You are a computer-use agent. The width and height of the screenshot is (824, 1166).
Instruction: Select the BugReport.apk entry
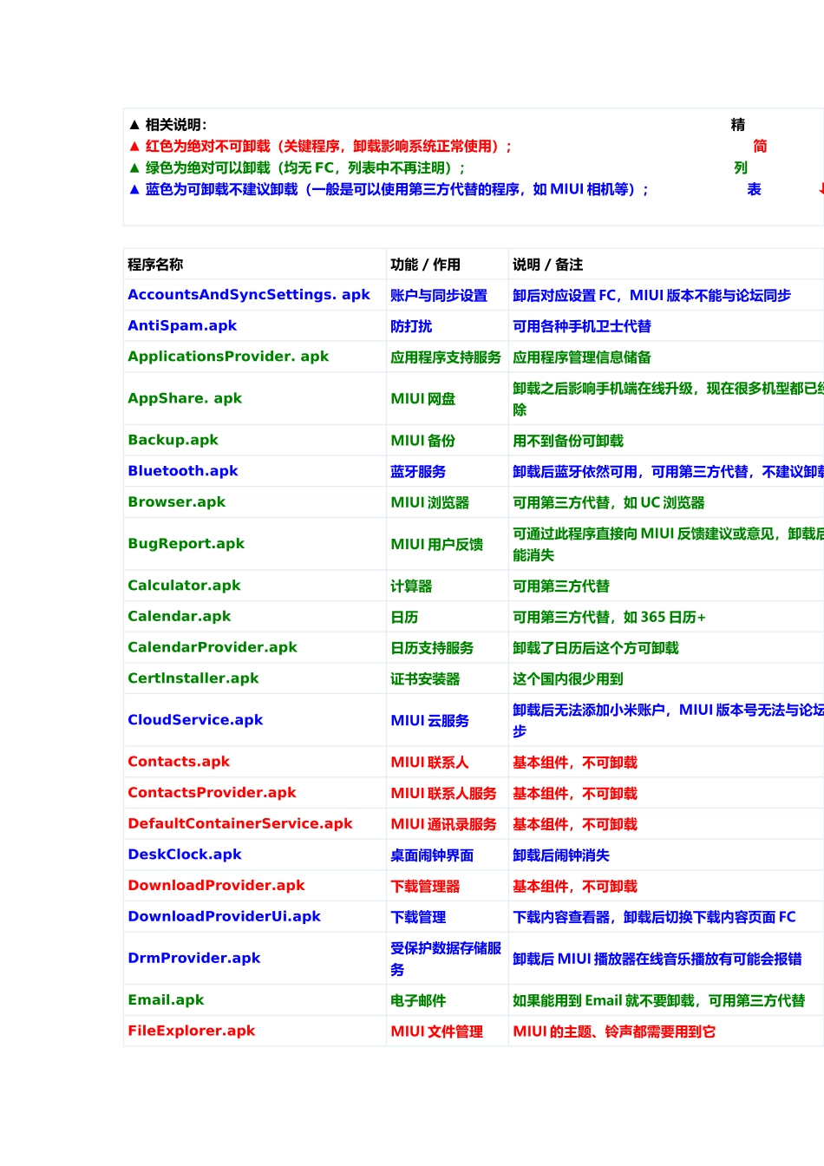(x=186, y=544)
